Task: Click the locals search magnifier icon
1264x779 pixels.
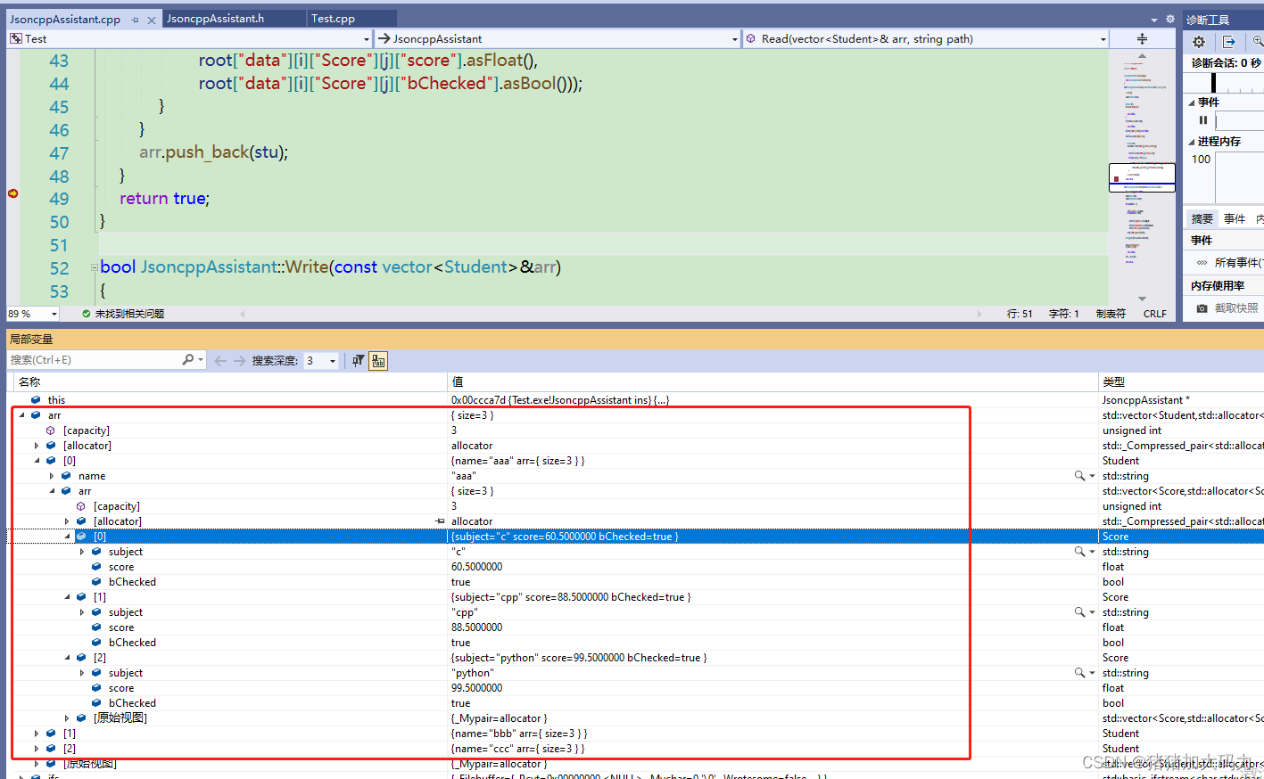Action: (187, 360)
